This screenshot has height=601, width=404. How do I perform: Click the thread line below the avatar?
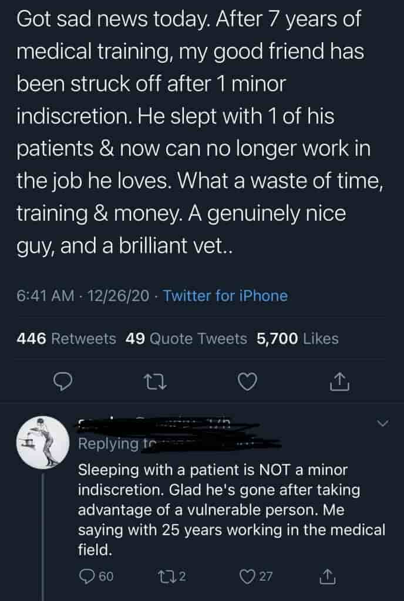tap(44, 528)
